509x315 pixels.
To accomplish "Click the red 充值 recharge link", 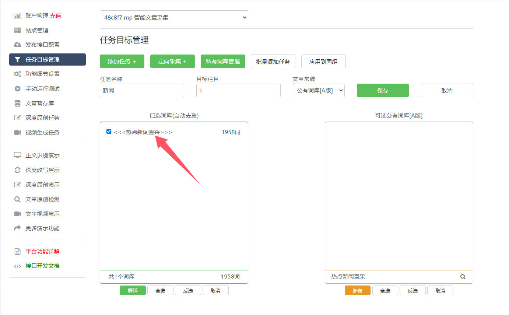I will (56, 16).
